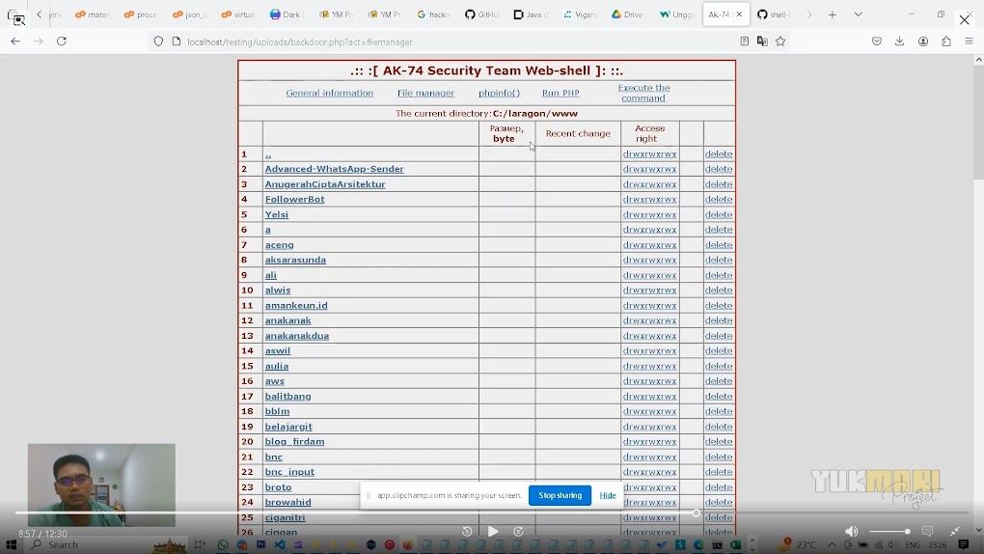Image resolution: width=984 pixels, height=554 pixels.
Task: Open the phpinfo() link
Action: (x=499, y=93)
